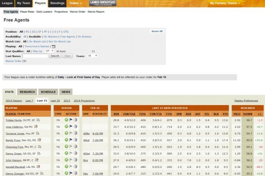Filter position by PG
Screen dimensions: 265x176
click(27, 32)
